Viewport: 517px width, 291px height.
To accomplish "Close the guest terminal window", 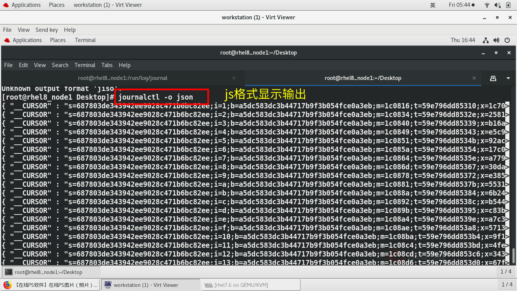I will 509,53.
